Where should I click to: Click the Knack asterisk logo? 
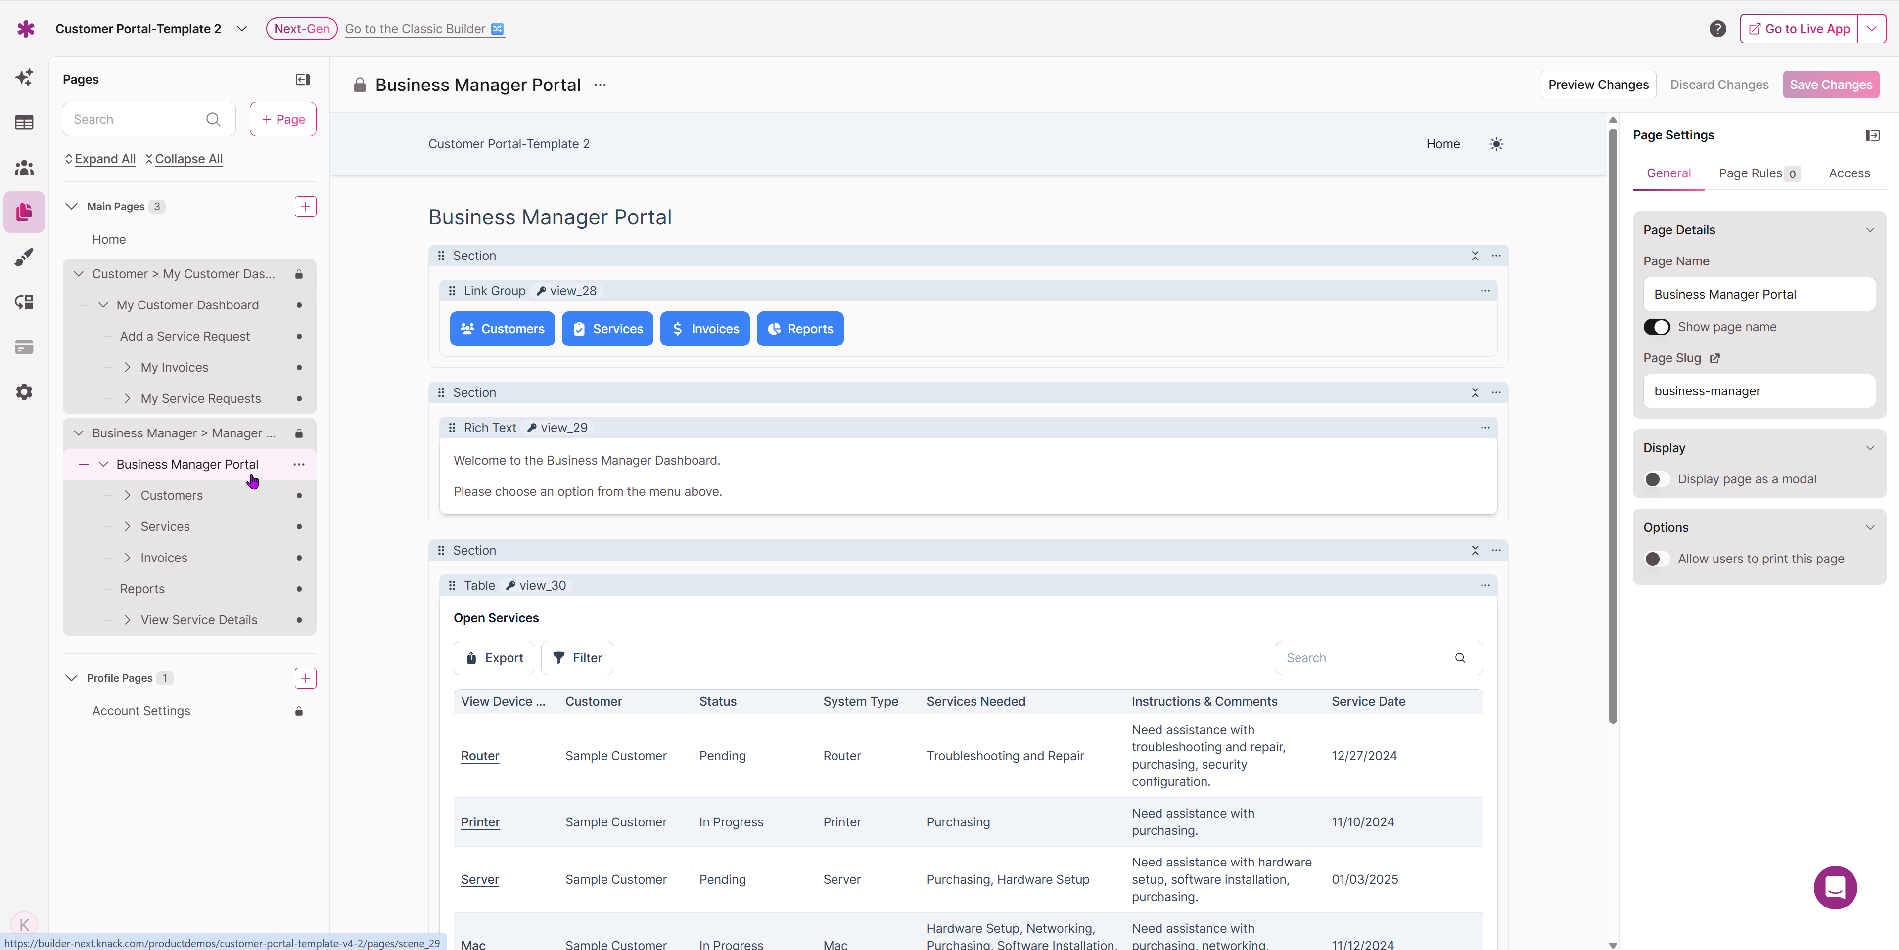tap(26, 29)
